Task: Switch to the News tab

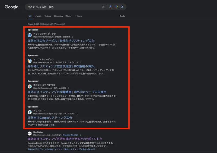Action: (69, 16)
